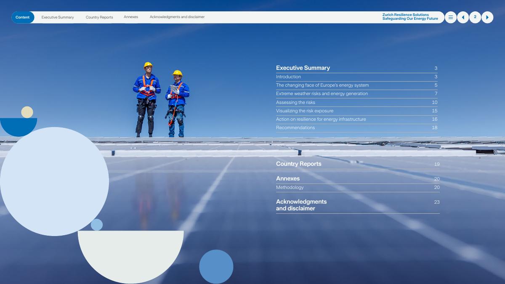The width and height of the screenshot is (505, 284).
Task: Click the Zurich Resilience Solutions title
Action: coord(410,17)
